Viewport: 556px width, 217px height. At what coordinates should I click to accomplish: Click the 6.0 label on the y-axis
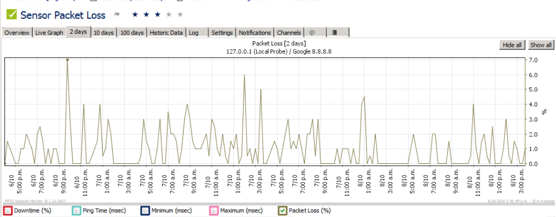[x=533, y=75]
